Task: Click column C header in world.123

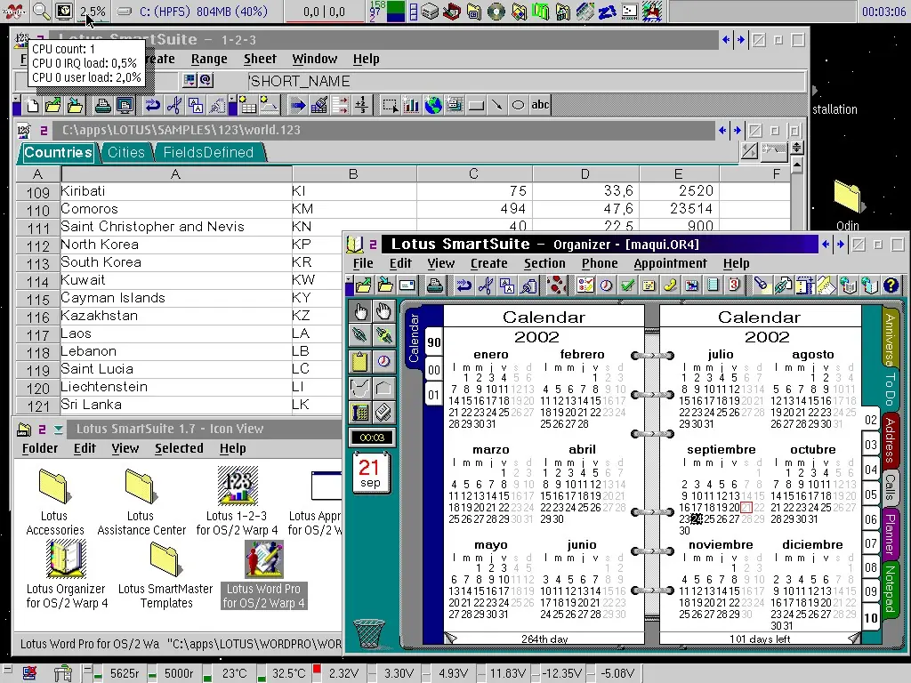Action: tap(474, 173)
